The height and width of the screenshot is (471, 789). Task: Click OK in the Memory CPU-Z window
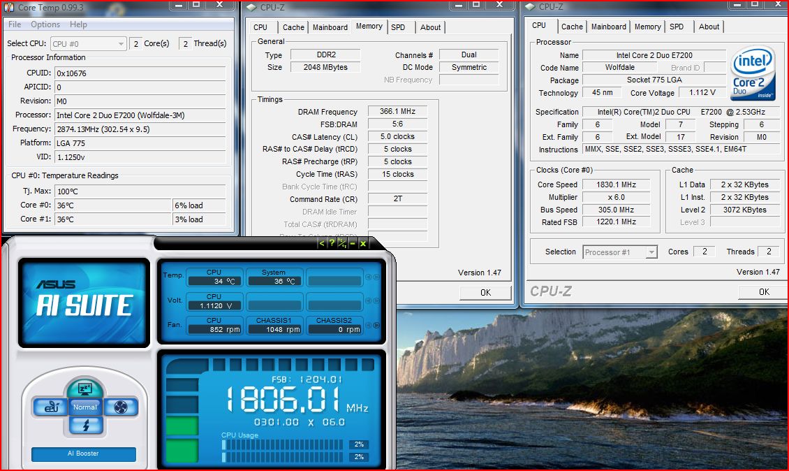[485, 293]
